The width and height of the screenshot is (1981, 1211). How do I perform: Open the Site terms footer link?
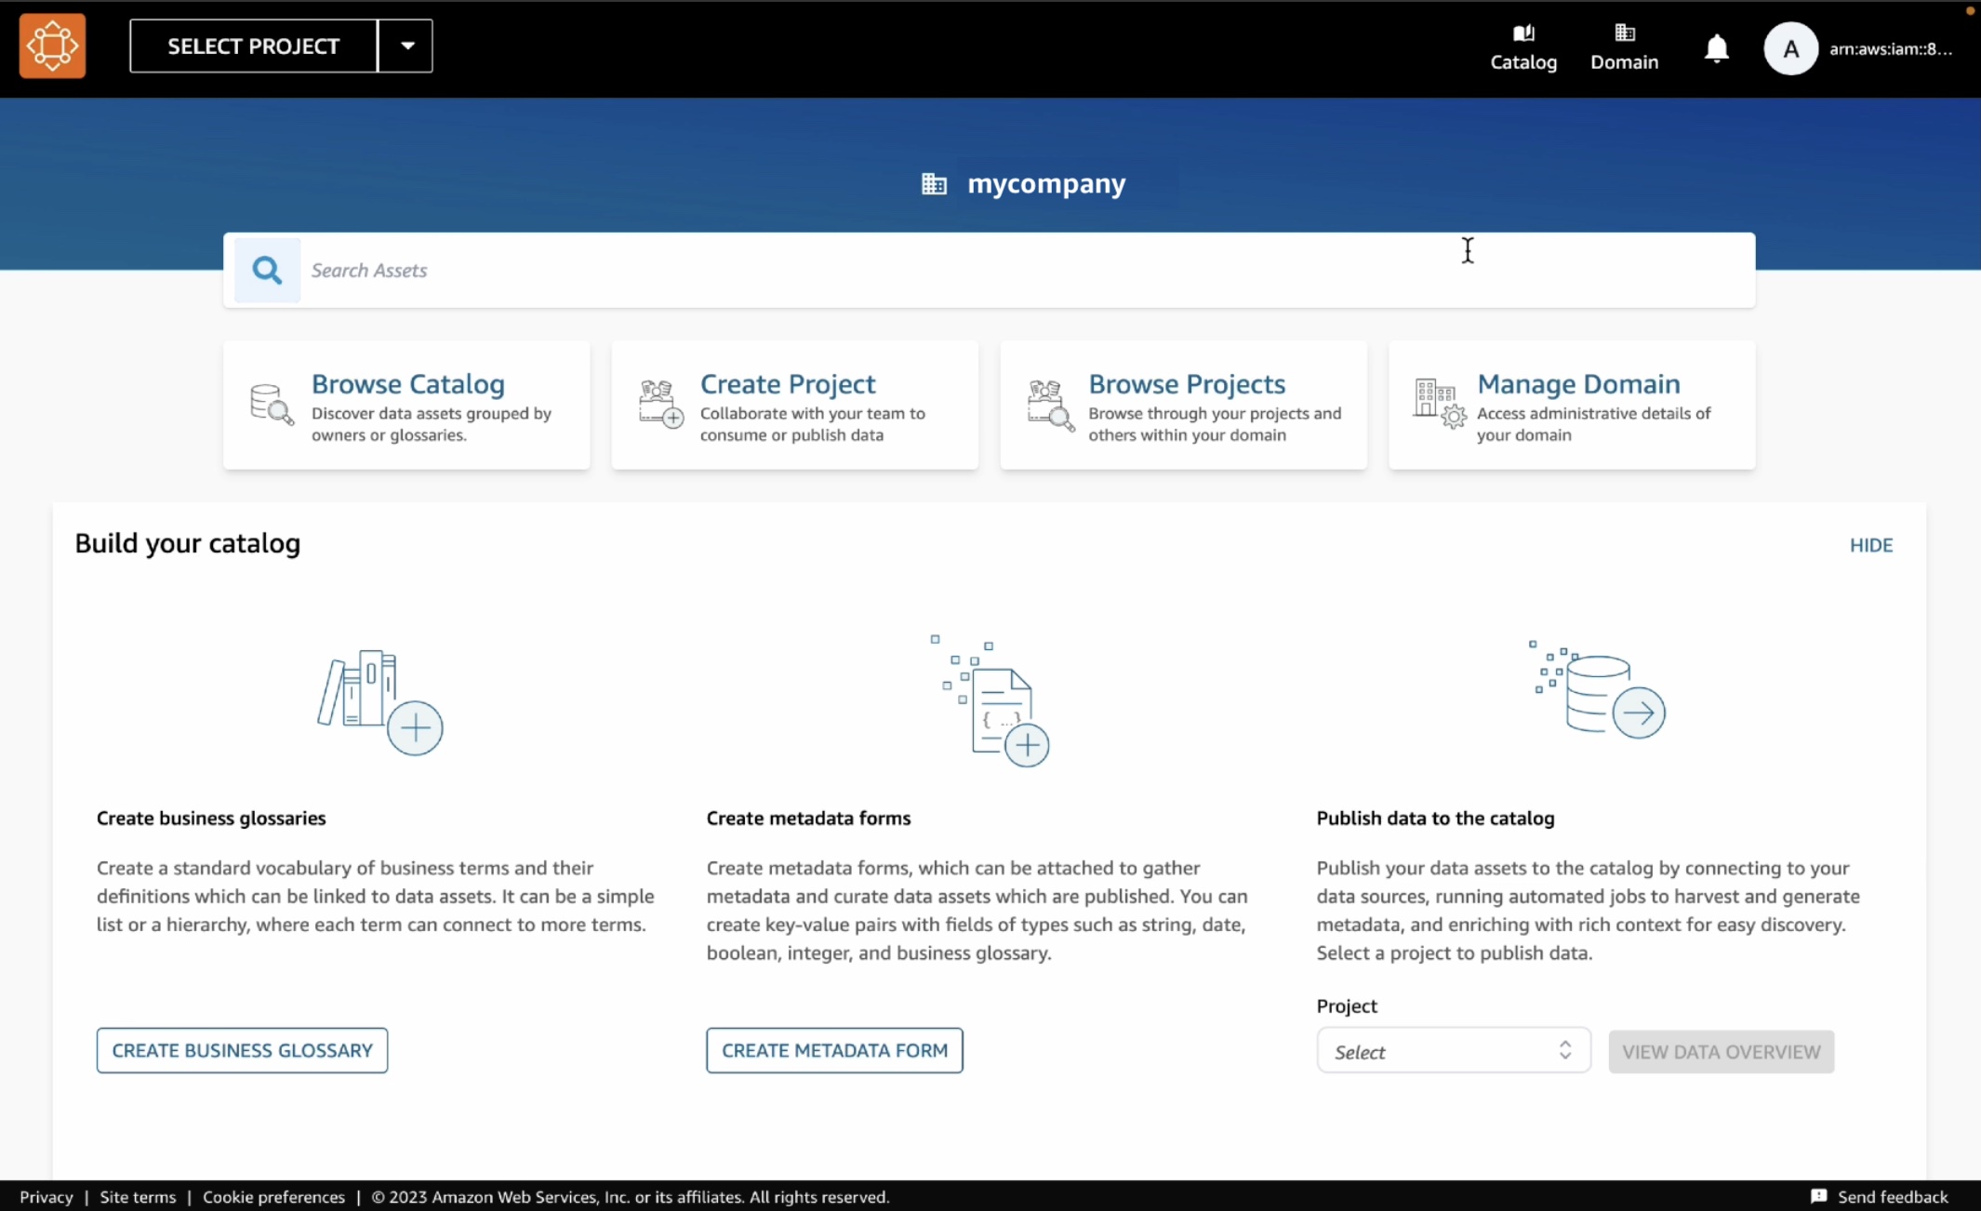tap(138, 1196)
